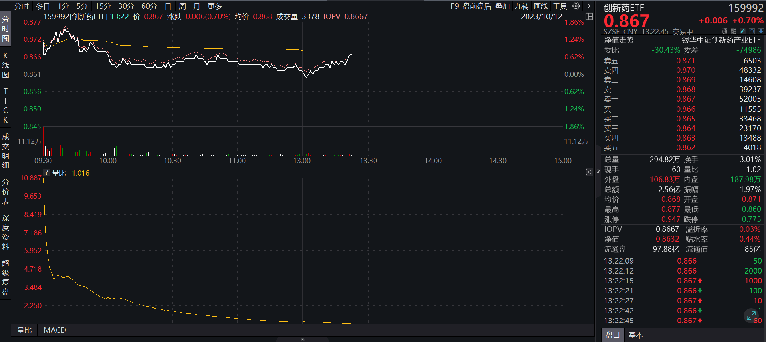This screenshot has width=766, height=342.
Task: Click the 跌停 price 0.775
Action: coord(751,219)
